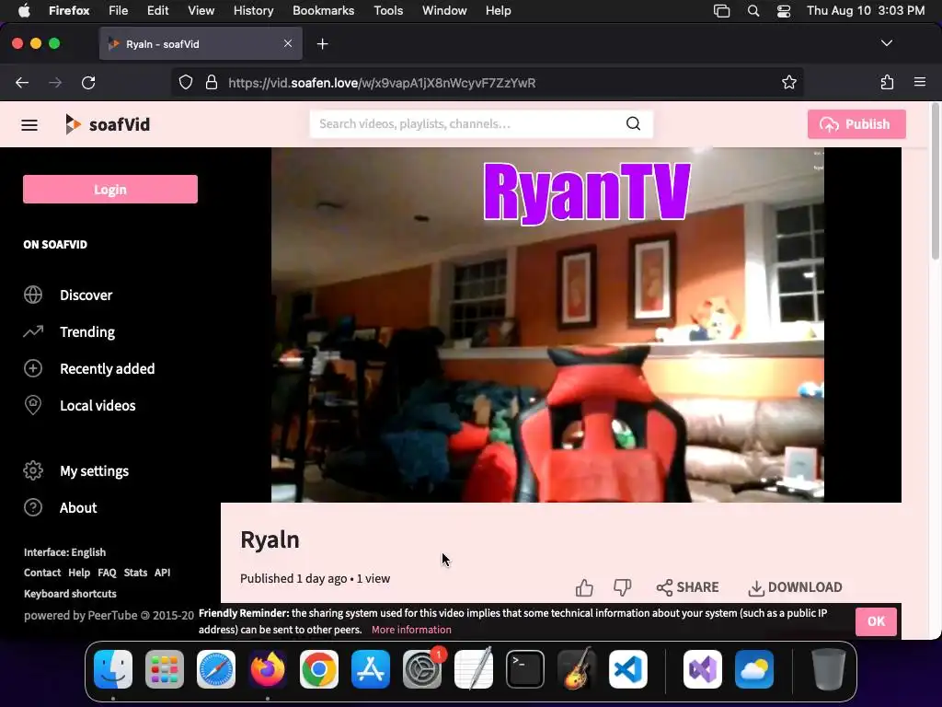
Task: Like the video with thumbs up
Action: (x=584, y=587)
